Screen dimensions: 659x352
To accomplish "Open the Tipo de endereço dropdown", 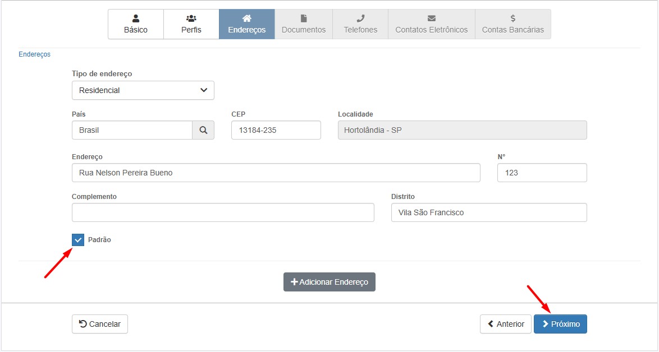I will (x=143, y=90).
